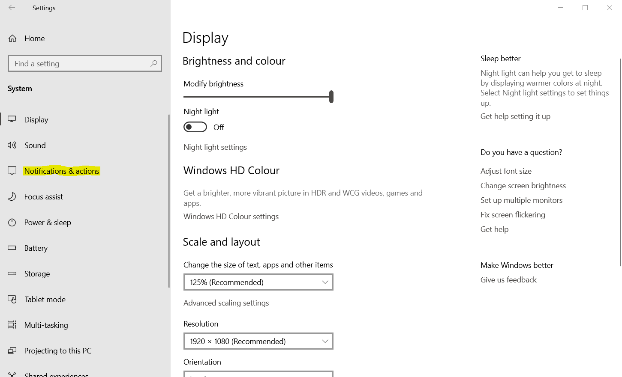Open Night light settings link
Viewport: 622px width, 377px height.
click(215, 147)
